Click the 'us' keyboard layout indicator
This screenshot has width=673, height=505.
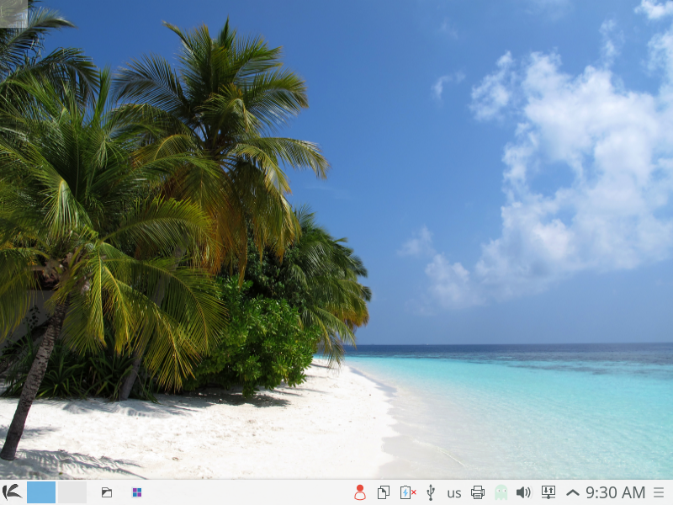click(454, 492)
